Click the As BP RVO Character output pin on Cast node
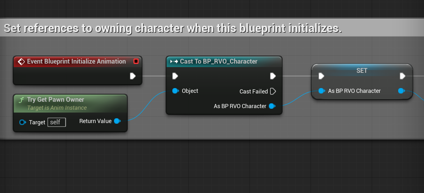 [x=272, y=106]
